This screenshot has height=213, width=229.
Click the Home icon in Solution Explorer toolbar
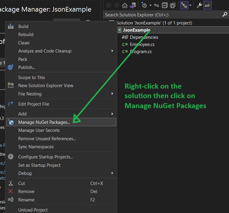125,5
